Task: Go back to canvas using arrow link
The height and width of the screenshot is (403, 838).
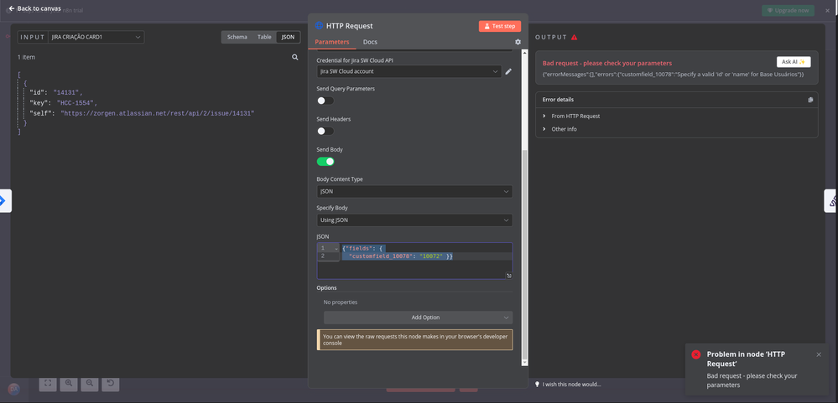Action: point(34,8)
